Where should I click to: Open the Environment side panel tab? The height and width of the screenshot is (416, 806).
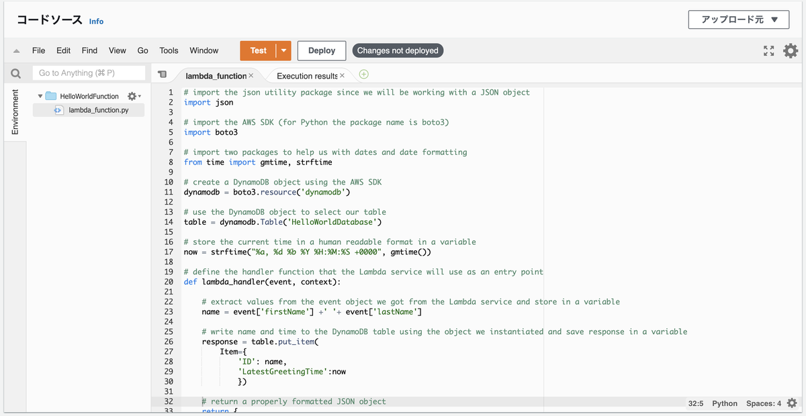[x=15, y=111]
